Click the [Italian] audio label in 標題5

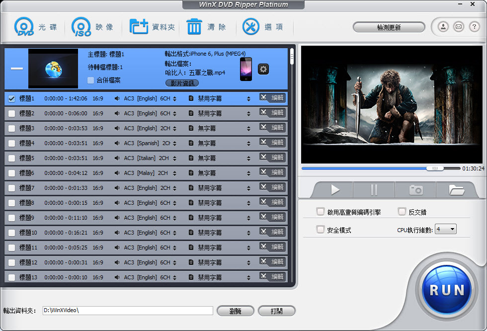point(146,158)
